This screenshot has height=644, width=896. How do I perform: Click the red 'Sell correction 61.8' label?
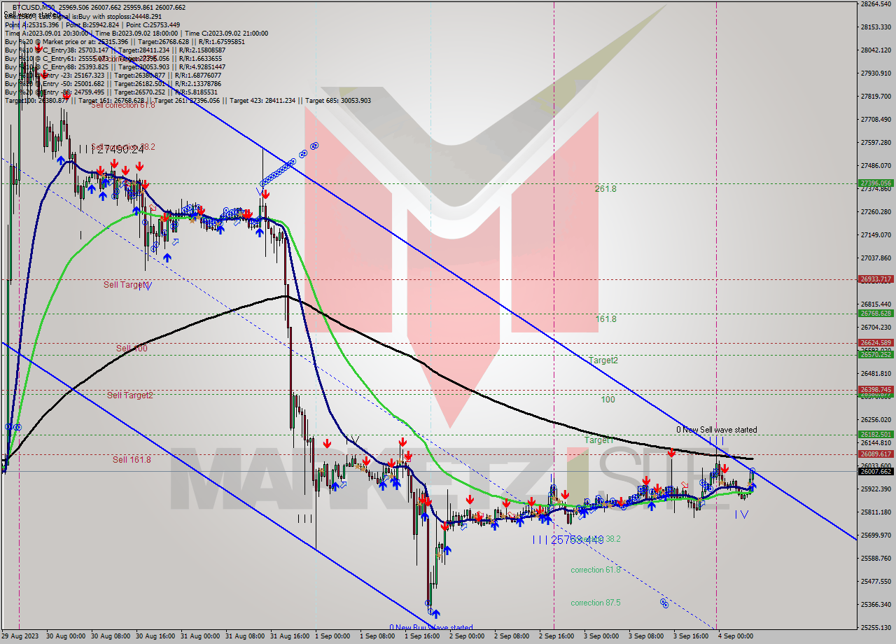122,105
